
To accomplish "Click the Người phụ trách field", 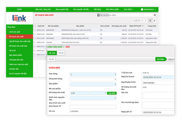I will click(x=158, y=83).
